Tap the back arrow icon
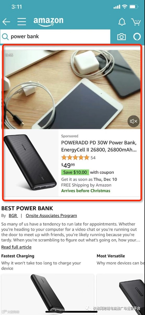 (6, 21)
